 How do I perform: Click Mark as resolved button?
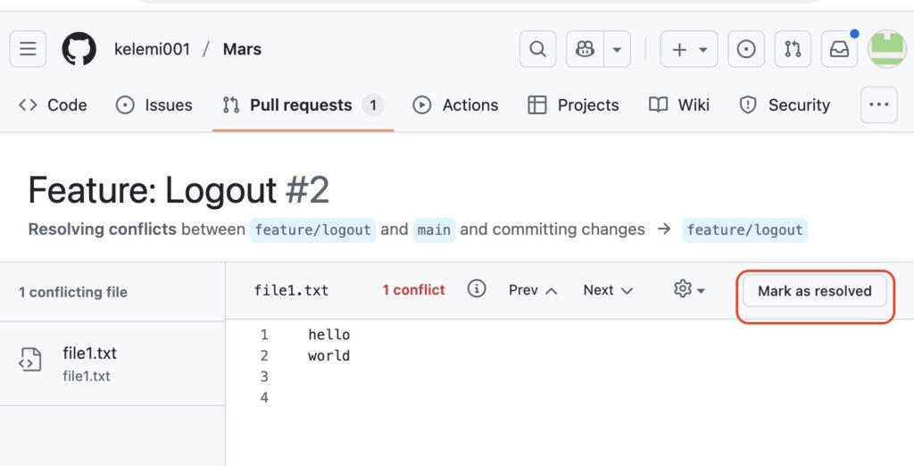pos(814,291)
